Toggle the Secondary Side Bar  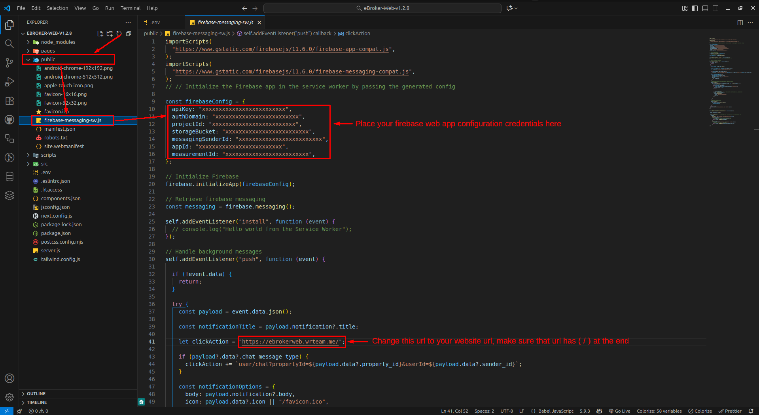pos(715,8)
